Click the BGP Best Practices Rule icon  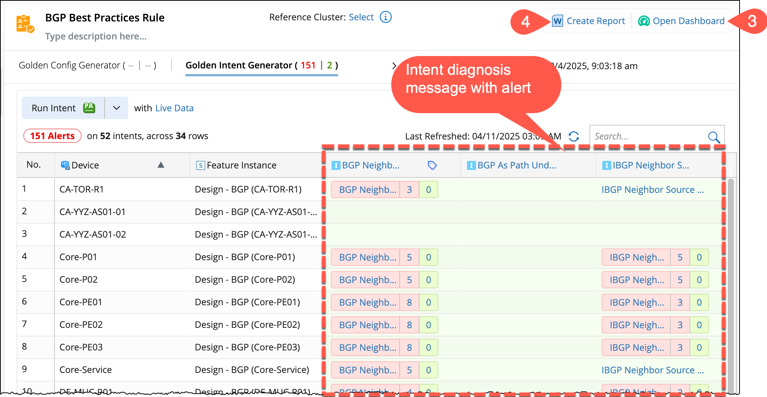coord(25,24)
